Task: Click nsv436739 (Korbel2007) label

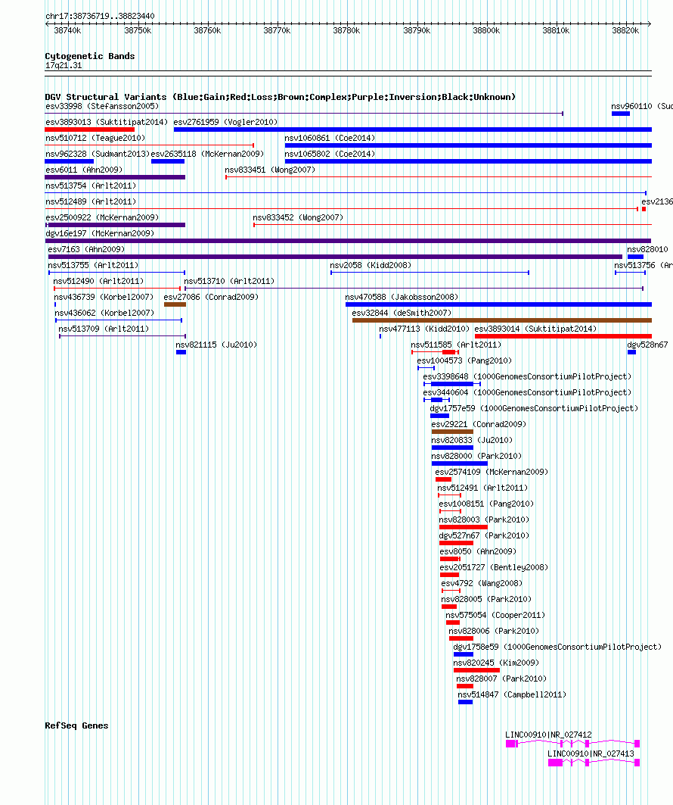Action: tap(104, 298)
